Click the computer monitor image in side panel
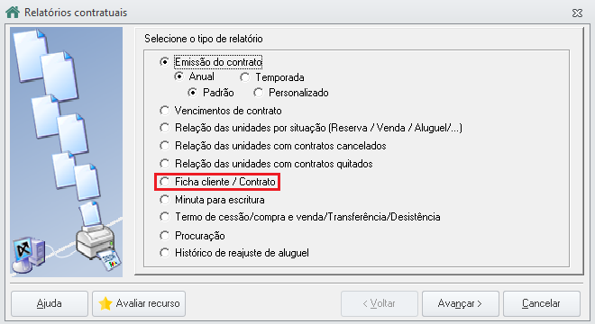 coord(29,254)
